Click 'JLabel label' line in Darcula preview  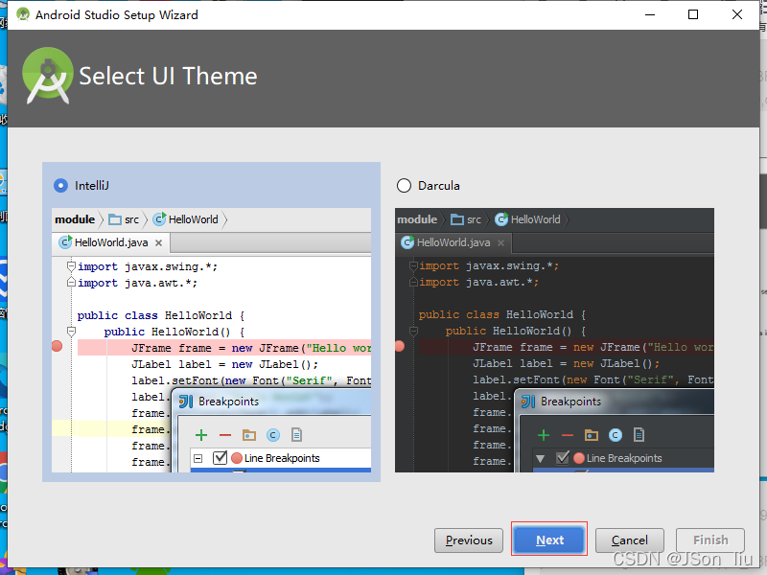click(x=567, y=363)
